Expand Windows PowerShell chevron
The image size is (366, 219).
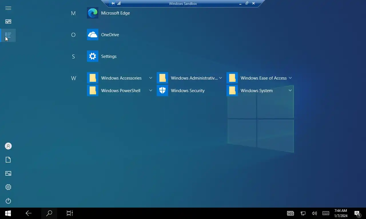151,91
